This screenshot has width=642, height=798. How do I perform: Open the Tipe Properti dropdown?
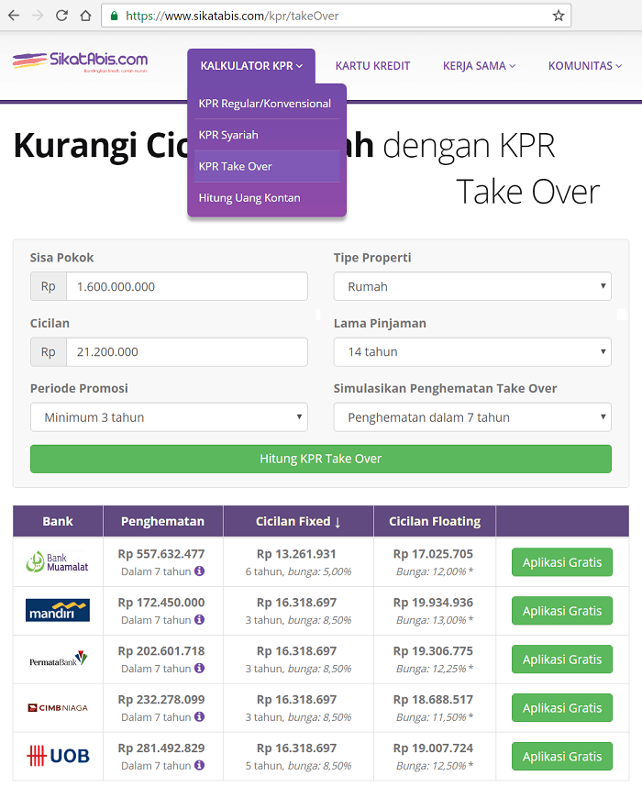(x=471, y=286)
